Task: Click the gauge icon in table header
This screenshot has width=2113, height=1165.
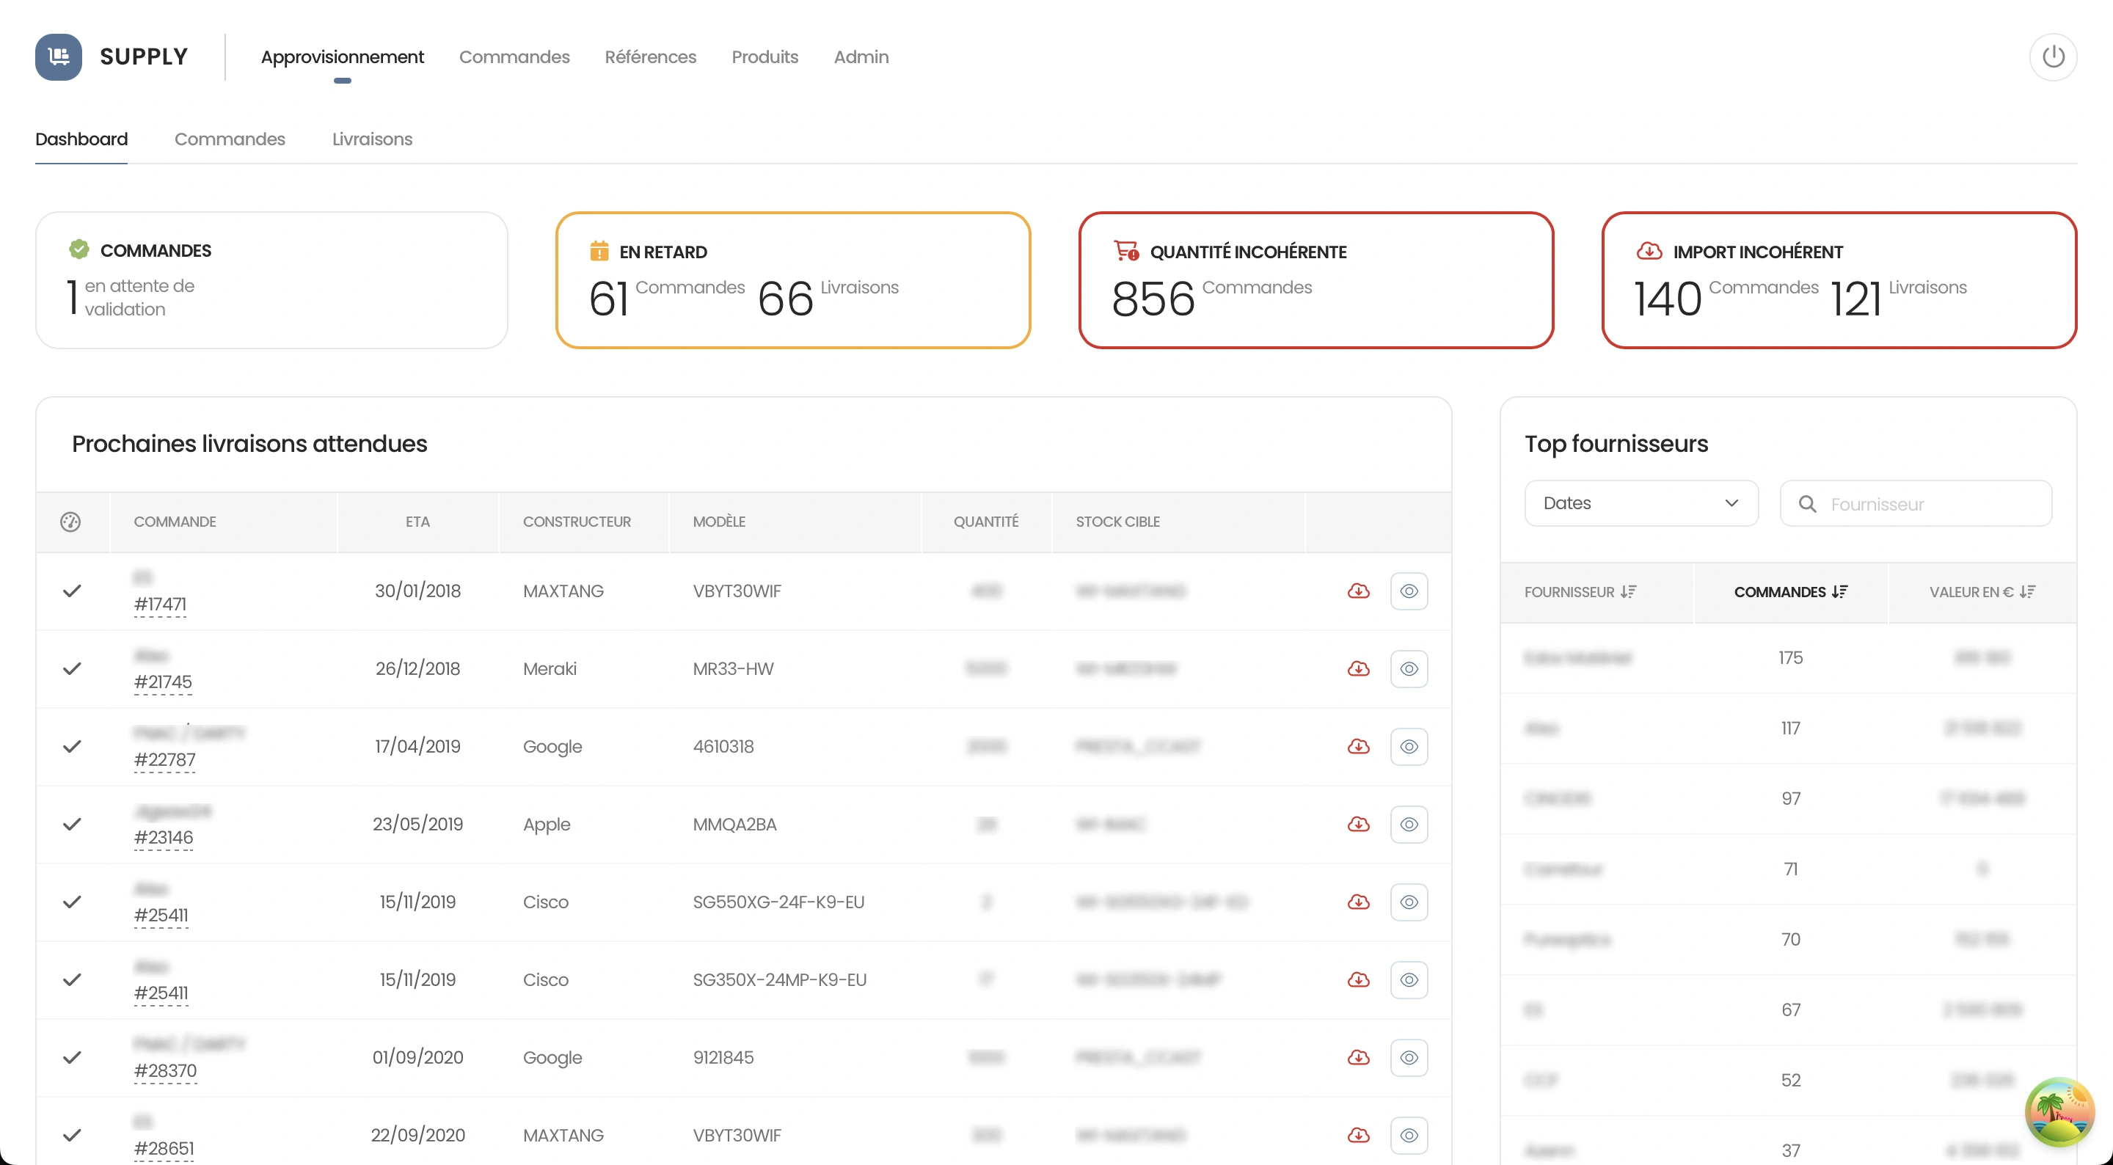Action: pos(70,522)
